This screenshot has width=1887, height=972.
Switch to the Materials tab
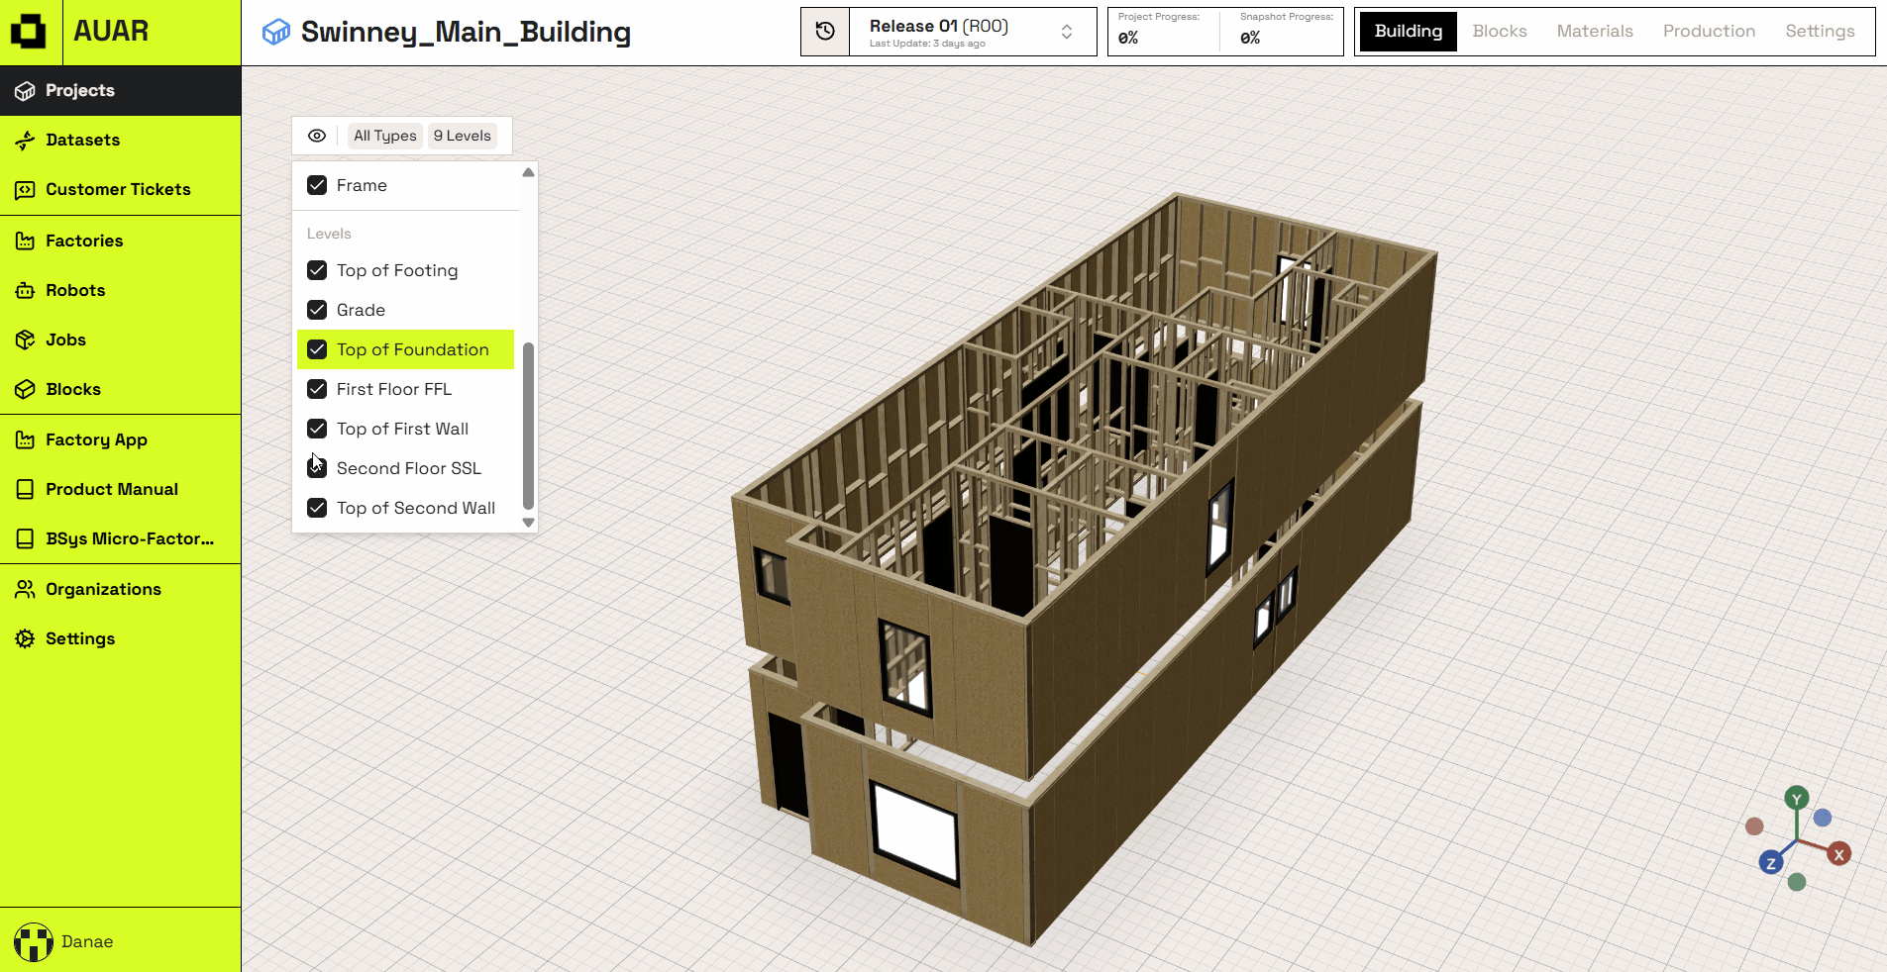click(1594, 31)
